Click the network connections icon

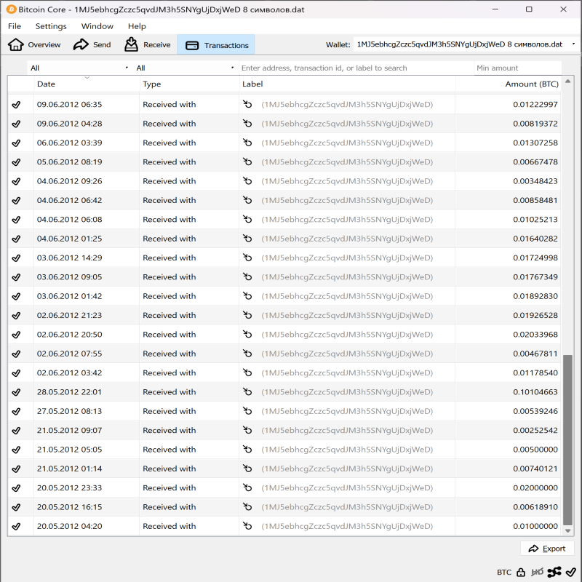click(554, 573)
